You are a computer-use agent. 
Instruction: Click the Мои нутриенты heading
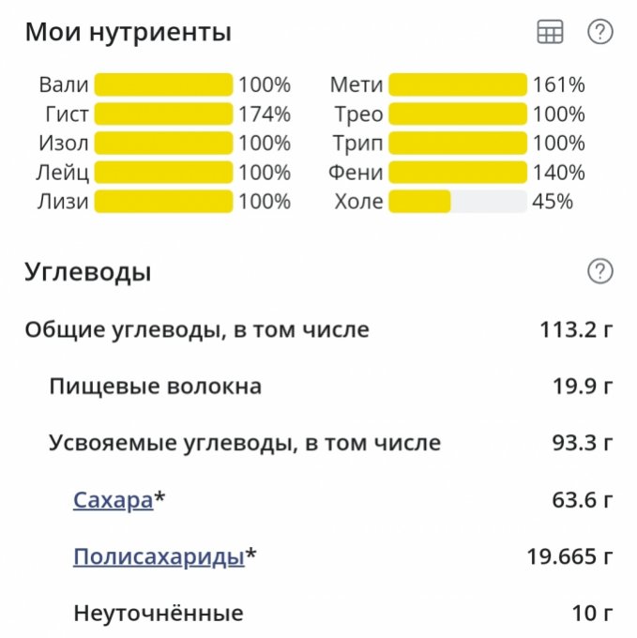click(x=128, y=33)
